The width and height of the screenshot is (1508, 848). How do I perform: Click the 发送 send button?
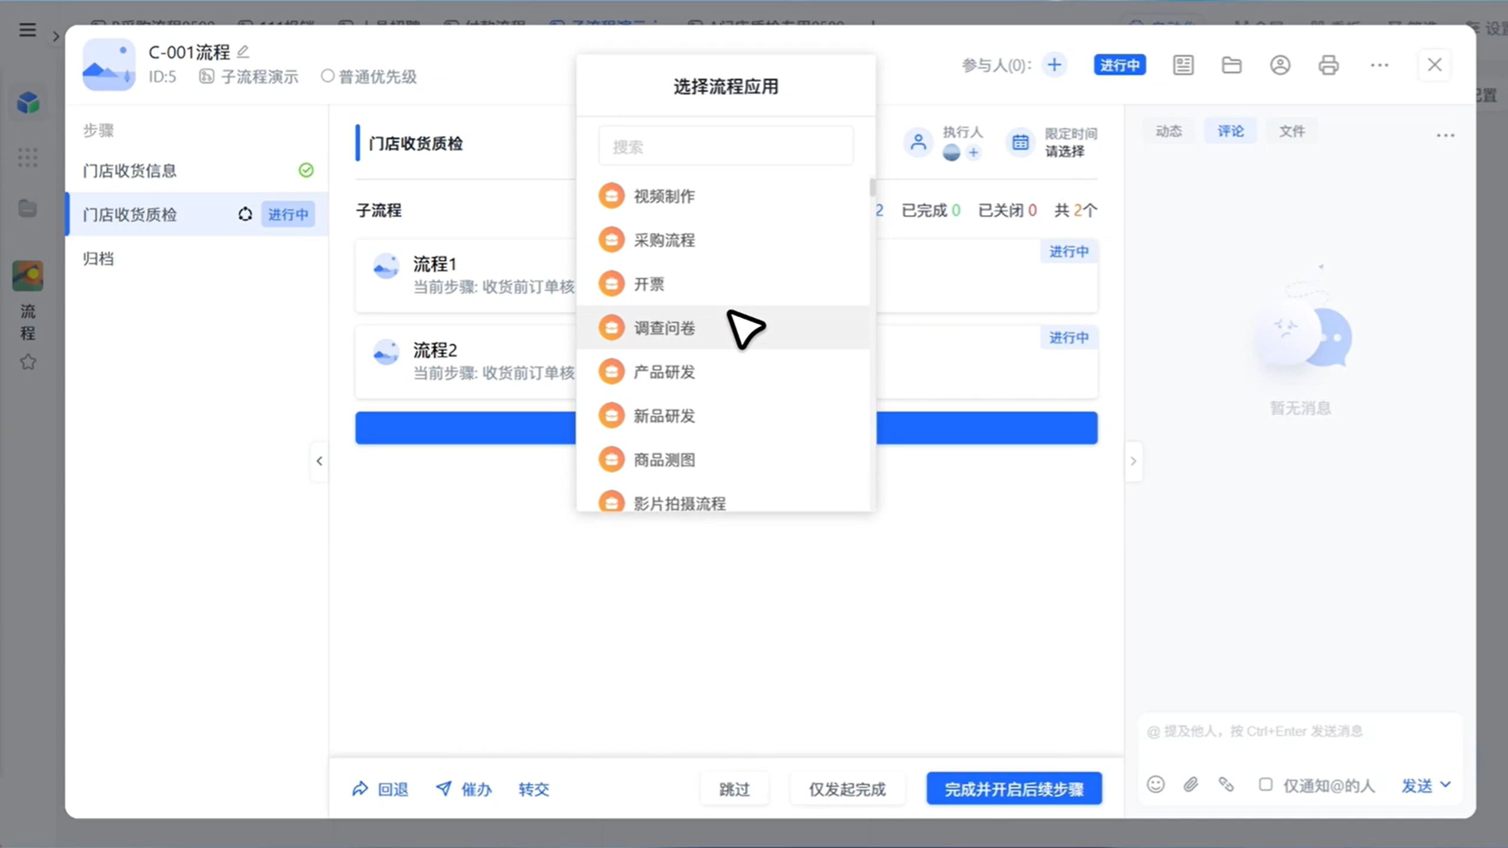1416,785
